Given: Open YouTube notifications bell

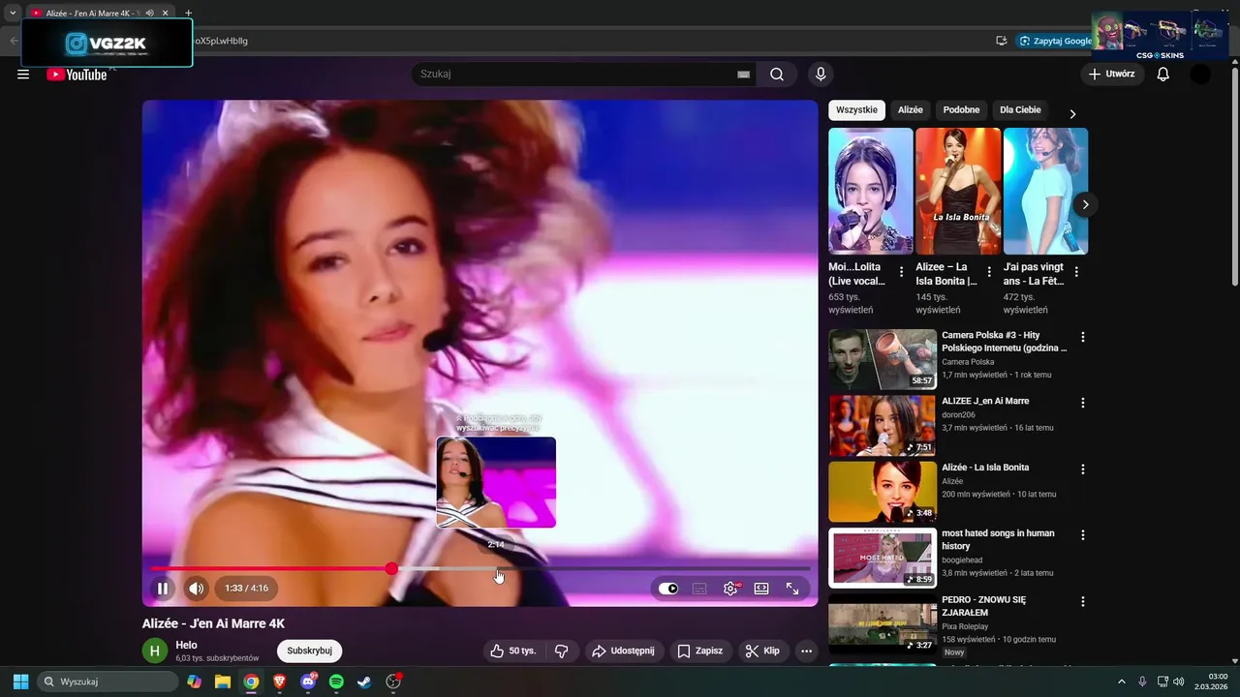Looking at the screenshot, I should pyautogui.click(x=1163, y=75).
